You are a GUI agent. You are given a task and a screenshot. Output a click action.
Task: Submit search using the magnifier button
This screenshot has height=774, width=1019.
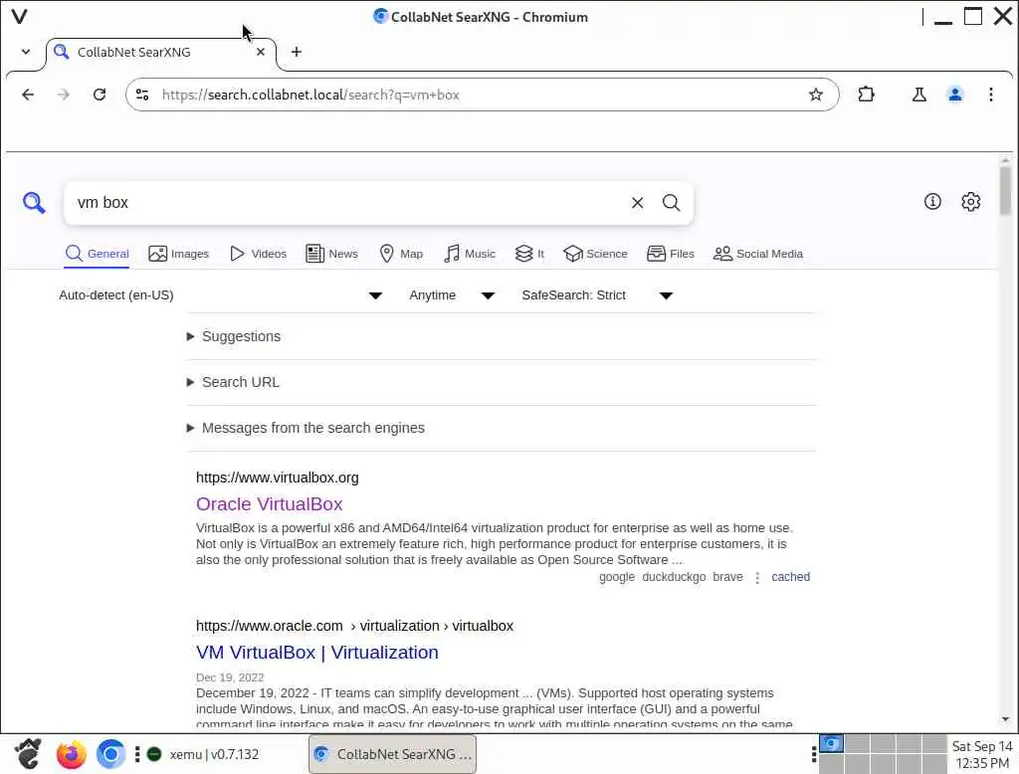click(x=672, y=203)
